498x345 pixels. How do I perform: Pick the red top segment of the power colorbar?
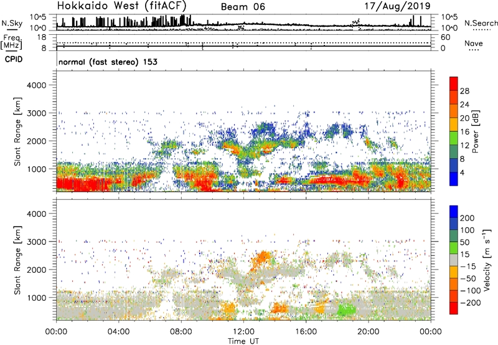[454, 83]
